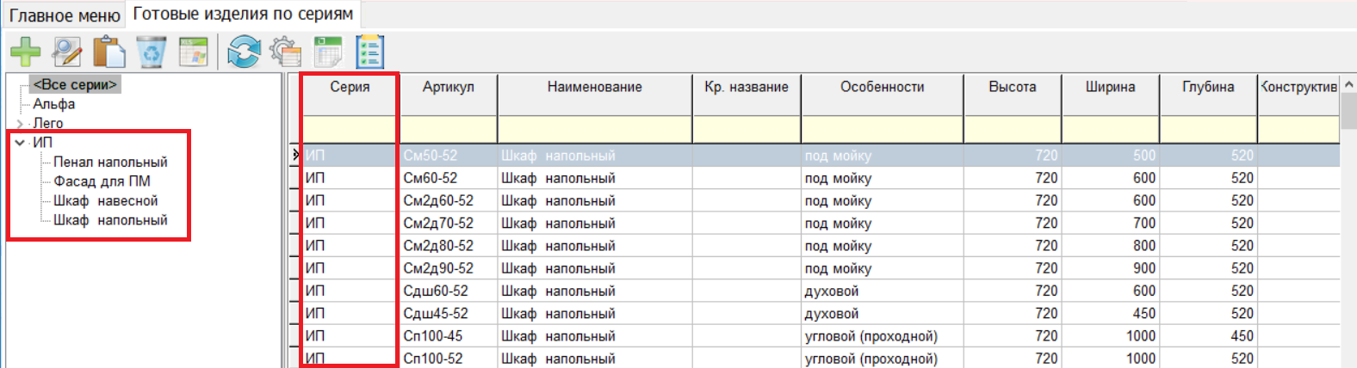The image size is (1357, 368).
Task: Select the Готовые изделия по сериям tab
Action: click(x=243, y=15)
